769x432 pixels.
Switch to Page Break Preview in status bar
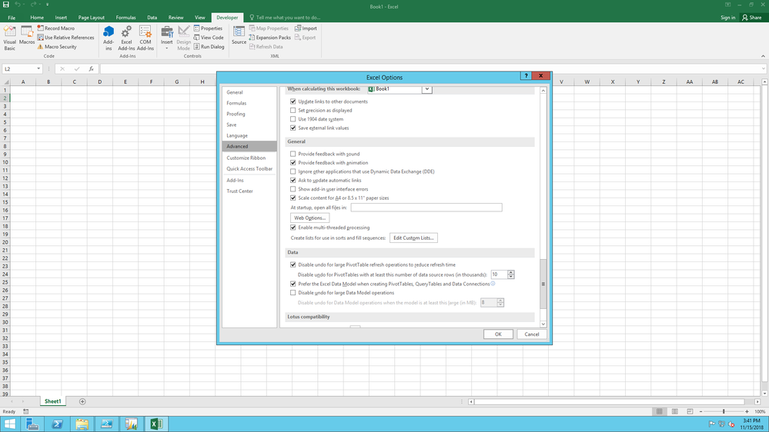click(690, 411)
